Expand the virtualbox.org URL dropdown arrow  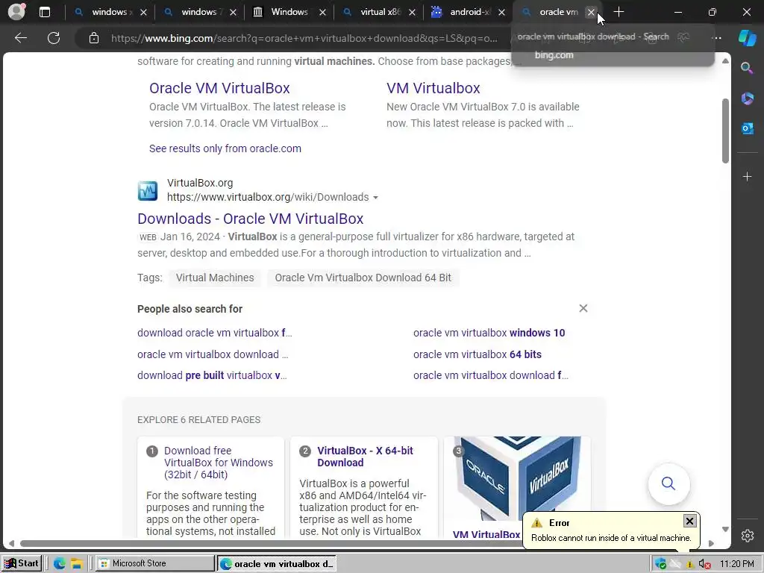click(375, 197)
